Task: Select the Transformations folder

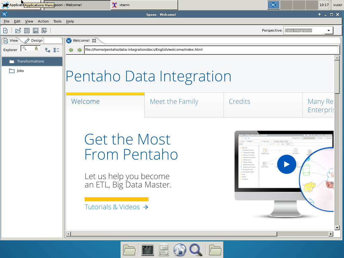Action: (32, 61)
